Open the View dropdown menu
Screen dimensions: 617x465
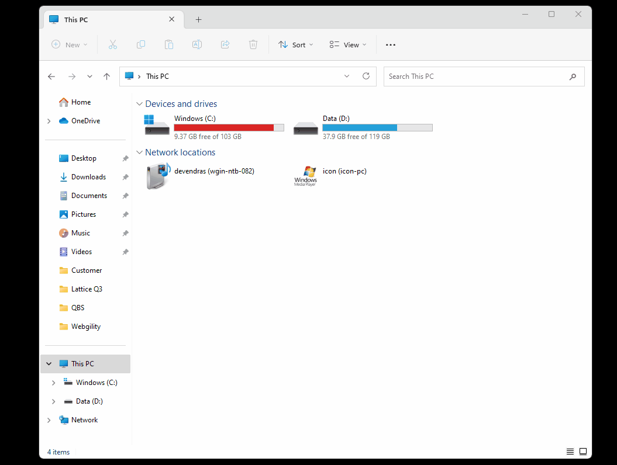coord(348,44)
